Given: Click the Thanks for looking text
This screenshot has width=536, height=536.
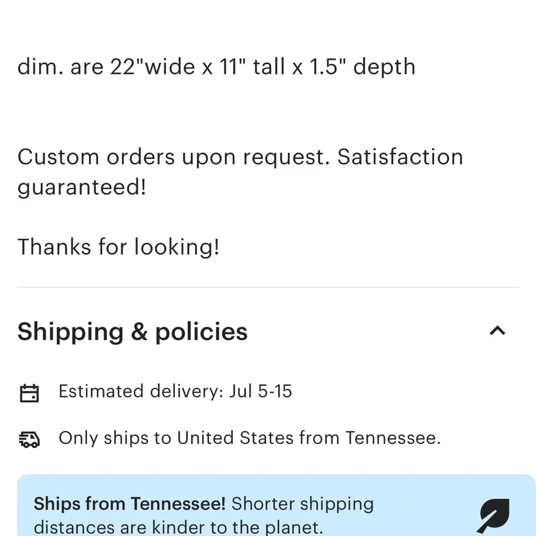Looking at the screenshot, I should point(118,247).
